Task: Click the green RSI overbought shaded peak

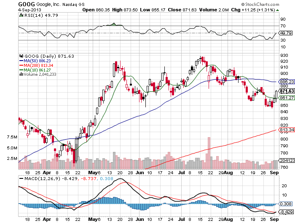Action: [x=114, y=24]
